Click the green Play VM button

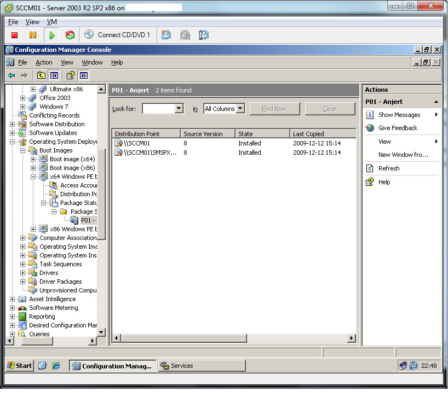point(51,35)
